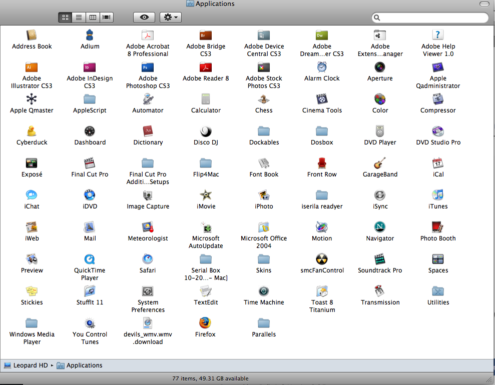Open the Alarm Clock app icon

(322, 67)
